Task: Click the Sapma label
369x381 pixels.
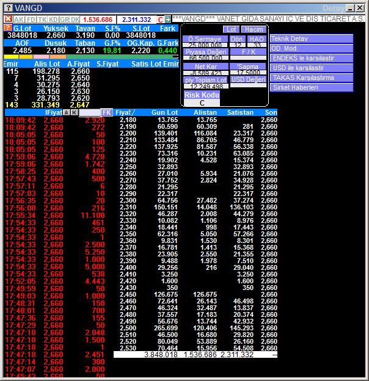Action: coord(249,67)
